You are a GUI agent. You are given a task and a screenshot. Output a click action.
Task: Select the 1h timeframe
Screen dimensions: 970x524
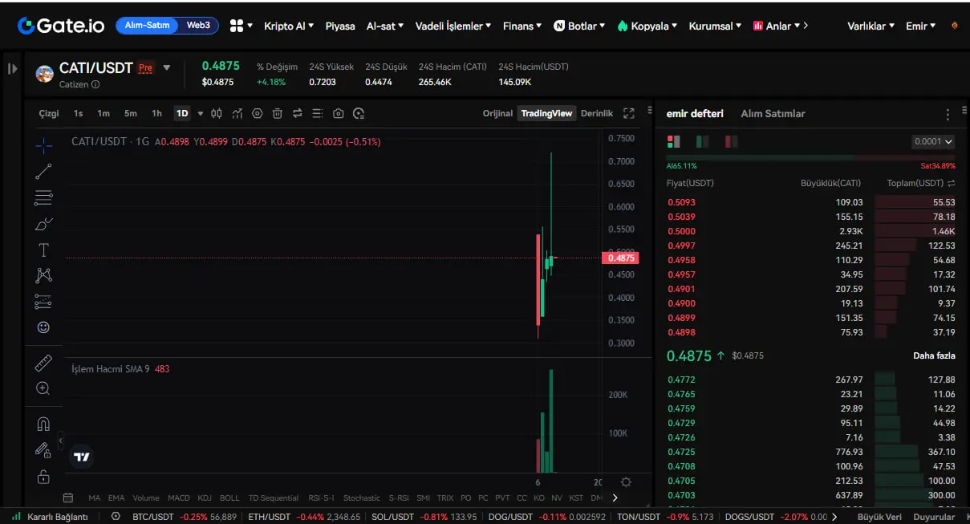pyautogui.click(x=156, y=113)
